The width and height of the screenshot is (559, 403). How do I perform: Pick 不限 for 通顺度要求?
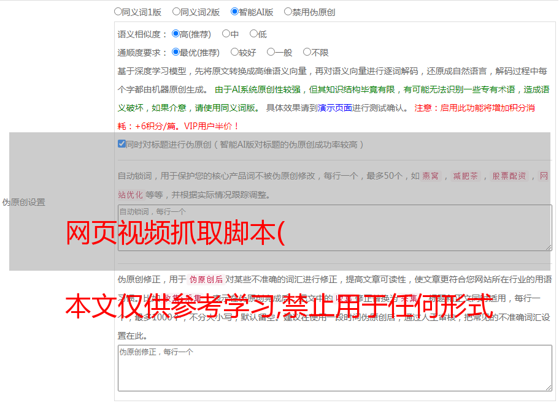click(x=307, y=53)
